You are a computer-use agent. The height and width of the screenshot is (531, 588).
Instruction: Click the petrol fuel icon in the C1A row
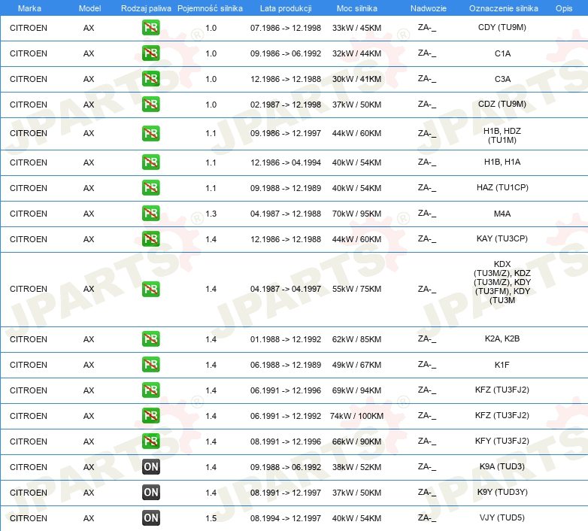tap(150, 53)
